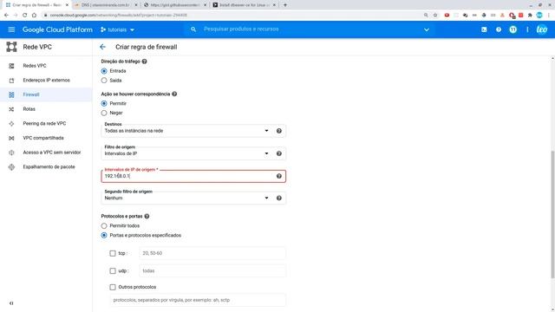Select the Saída traffic direction
This screenshot has width=555, height=312.
point(104,81)
